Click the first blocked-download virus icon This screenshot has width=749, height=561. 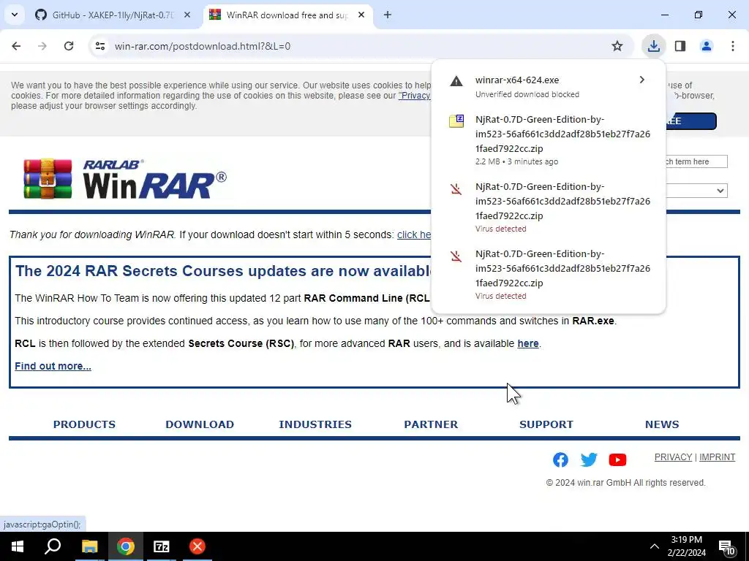pos(456,189)
